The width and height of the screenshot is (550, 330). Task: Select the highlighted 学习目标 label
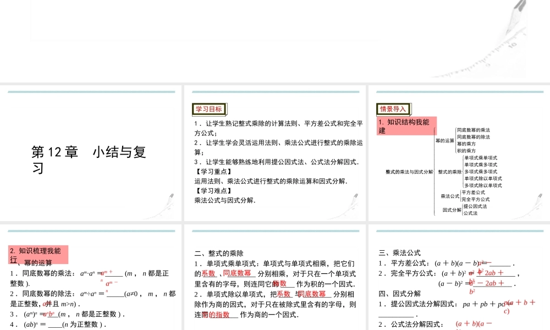point(209,109)
